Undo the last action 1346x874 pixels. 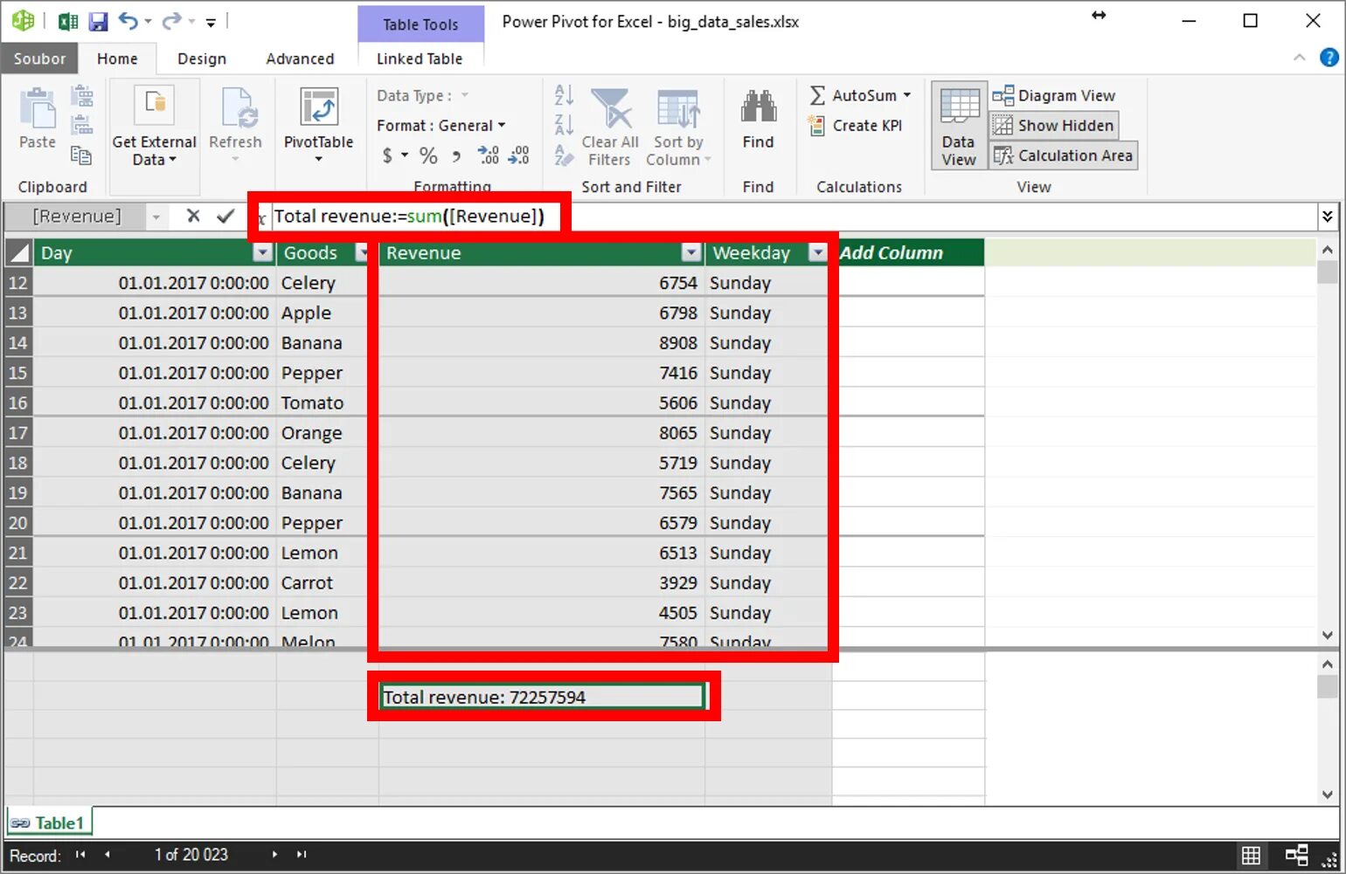pyautogui.click(x=128, y=21)
